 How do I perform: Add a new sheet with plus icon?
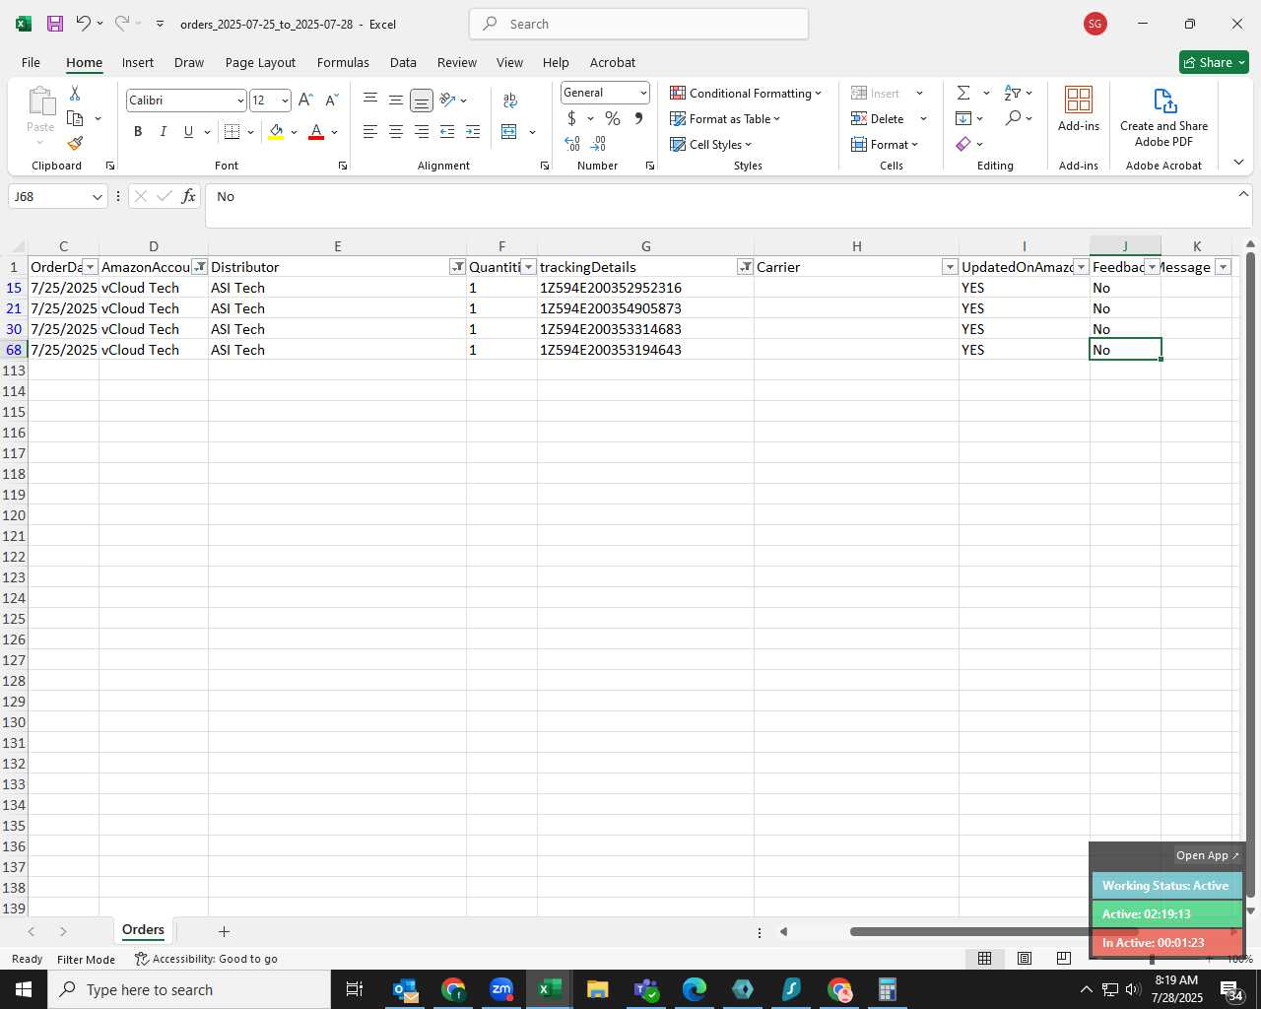point(224,931)
